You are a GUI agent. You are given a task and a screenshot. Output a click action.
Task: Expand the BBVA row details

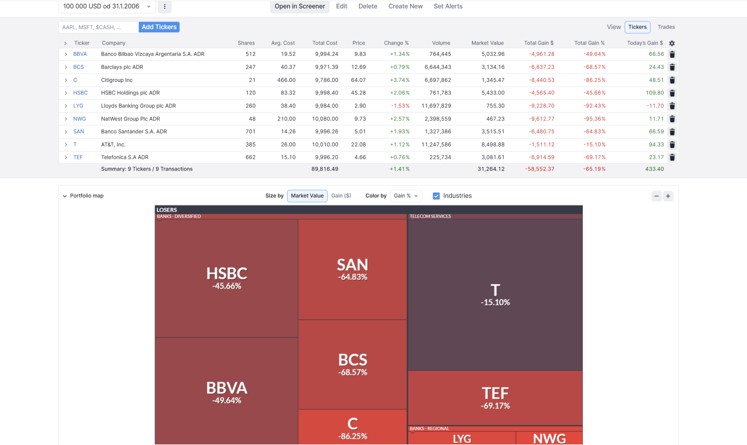[66, 54]
